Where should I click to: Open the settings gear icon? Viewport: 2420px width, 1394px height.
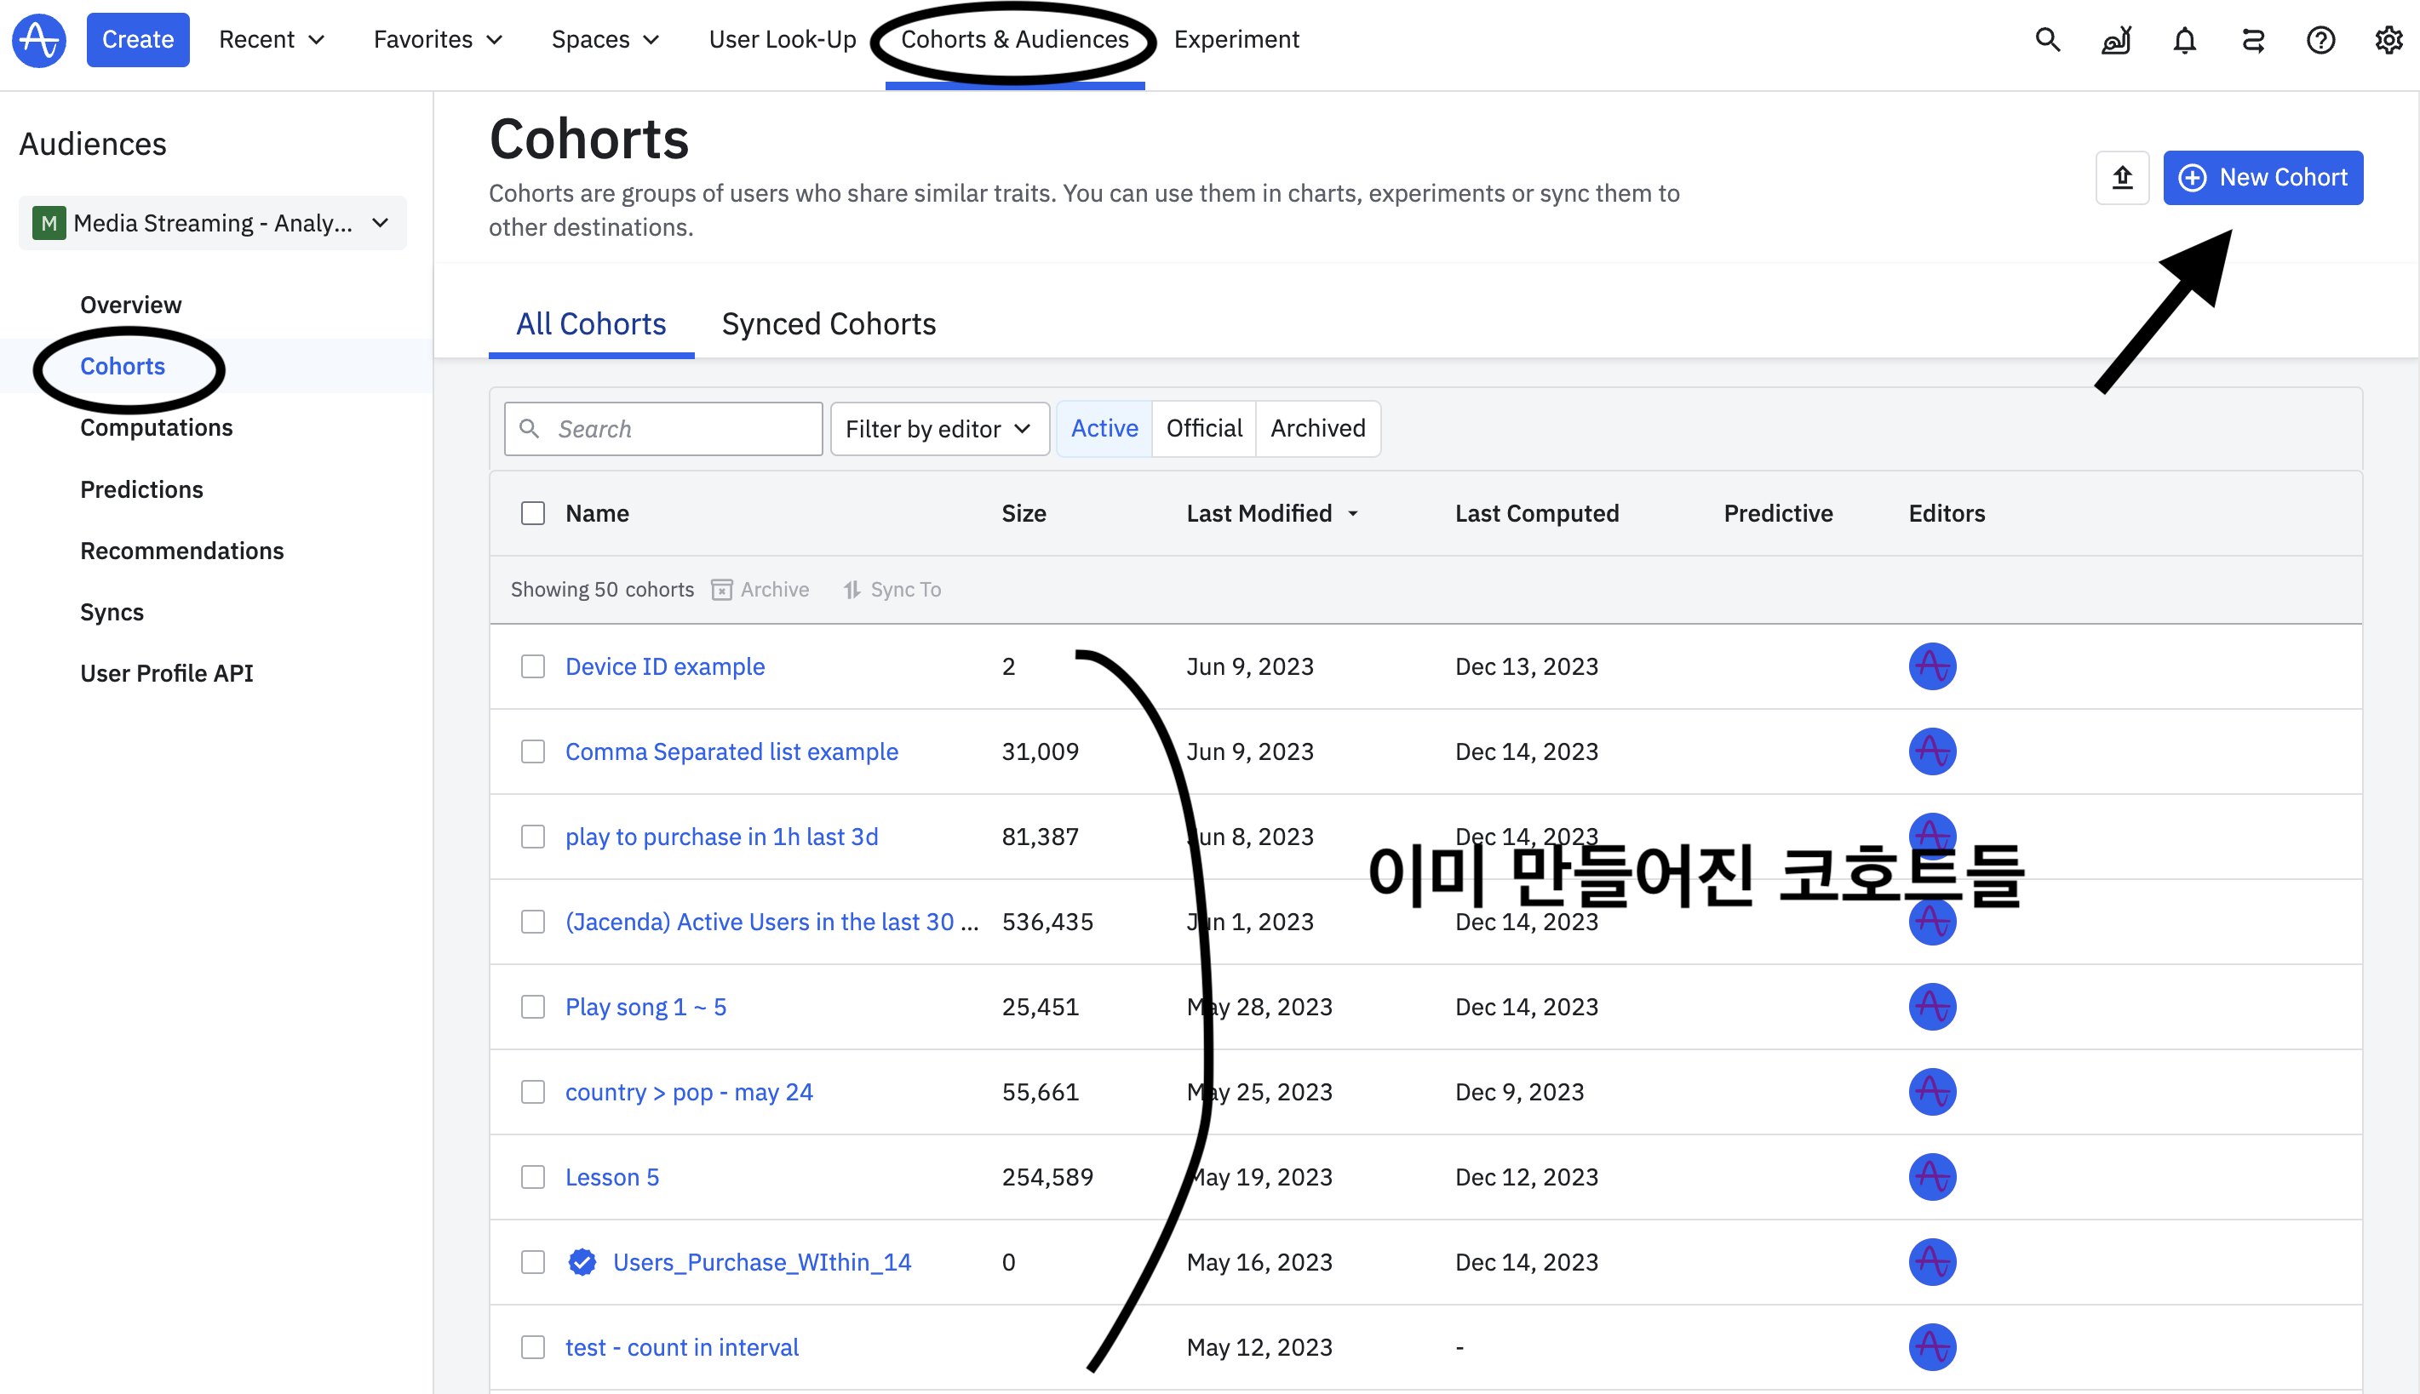2388,40
